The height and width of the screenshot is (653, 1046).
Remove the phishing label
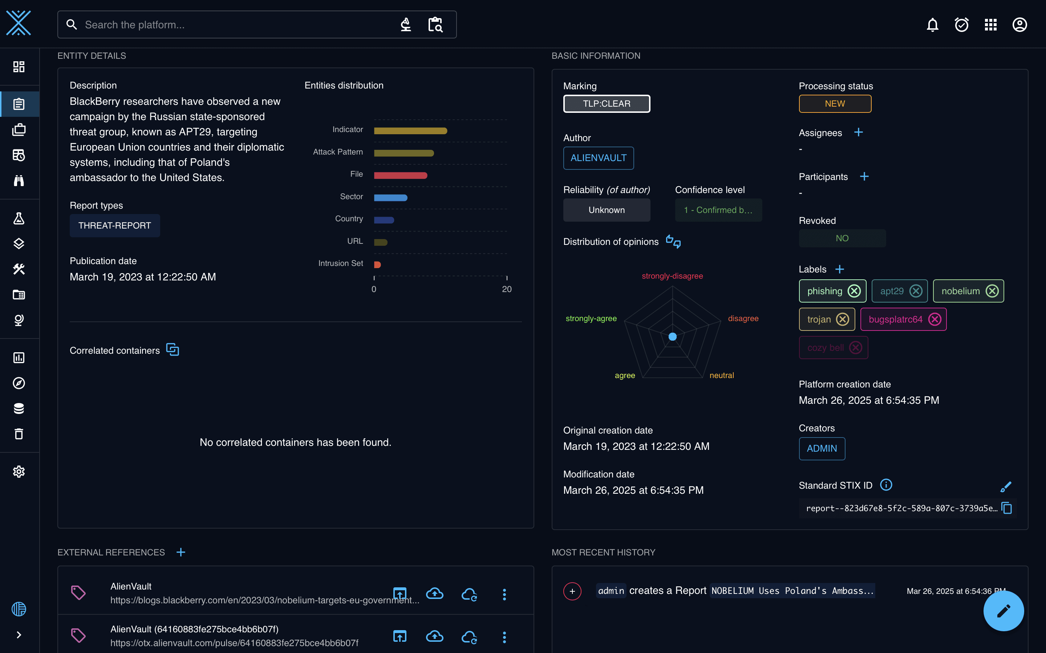854,291
